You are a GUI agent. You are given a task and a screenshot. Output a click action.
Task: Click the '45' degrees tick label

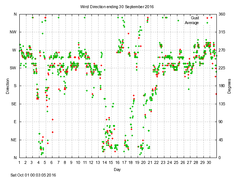221,140
